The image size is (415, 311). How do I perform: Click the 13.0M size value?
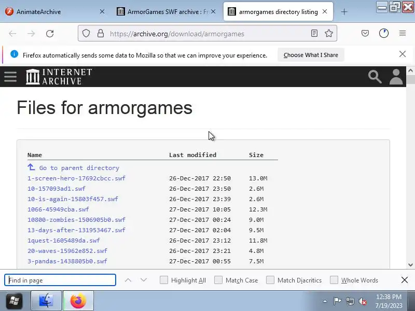pos(258,178)
